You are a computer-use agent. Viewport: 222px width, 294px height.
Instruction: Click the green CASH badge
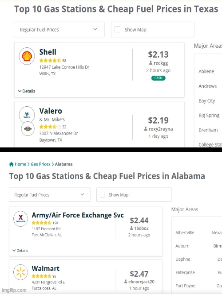pos(158,78)
